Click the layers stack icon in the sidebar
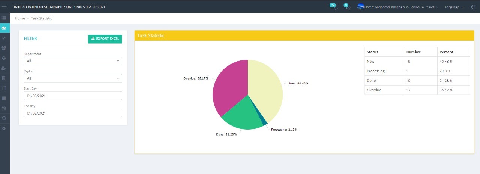 pos(4,118)
